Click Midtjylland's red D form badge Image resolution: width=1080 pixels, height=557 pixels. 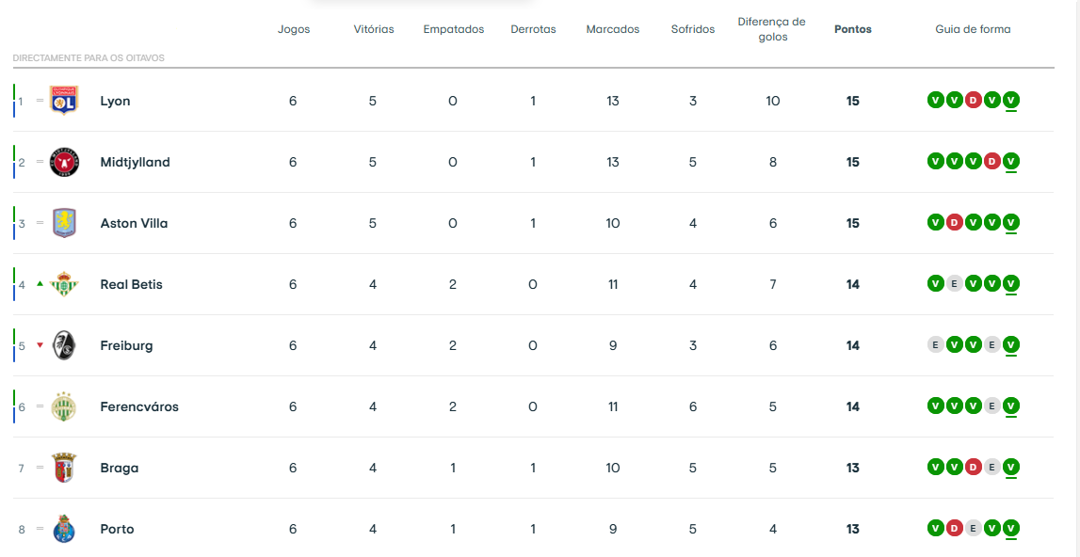click(991, 162)
